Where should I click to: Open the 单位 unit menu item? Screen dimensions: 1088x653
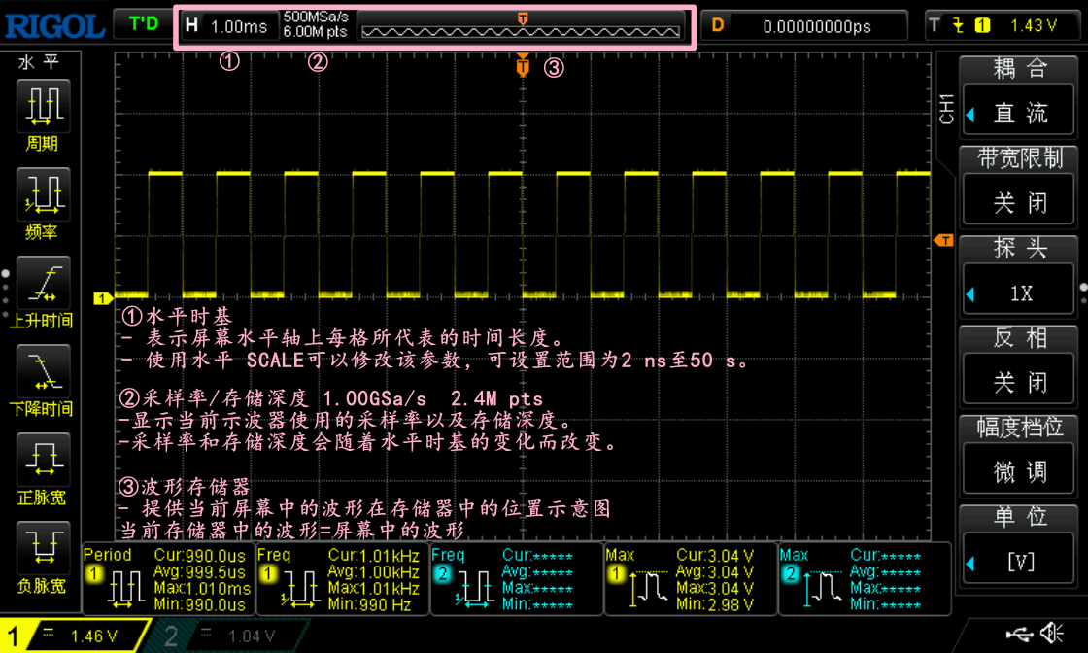[x=1019, y=516]
